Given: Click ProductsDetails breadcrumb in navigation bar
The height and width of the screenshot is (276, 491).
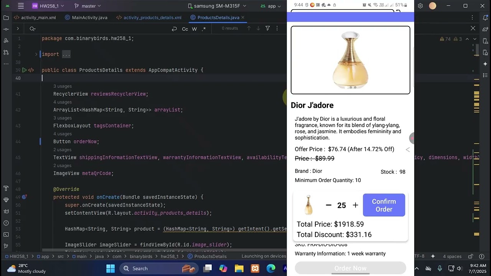Looking at the screenshot, I should click(207, 256).
